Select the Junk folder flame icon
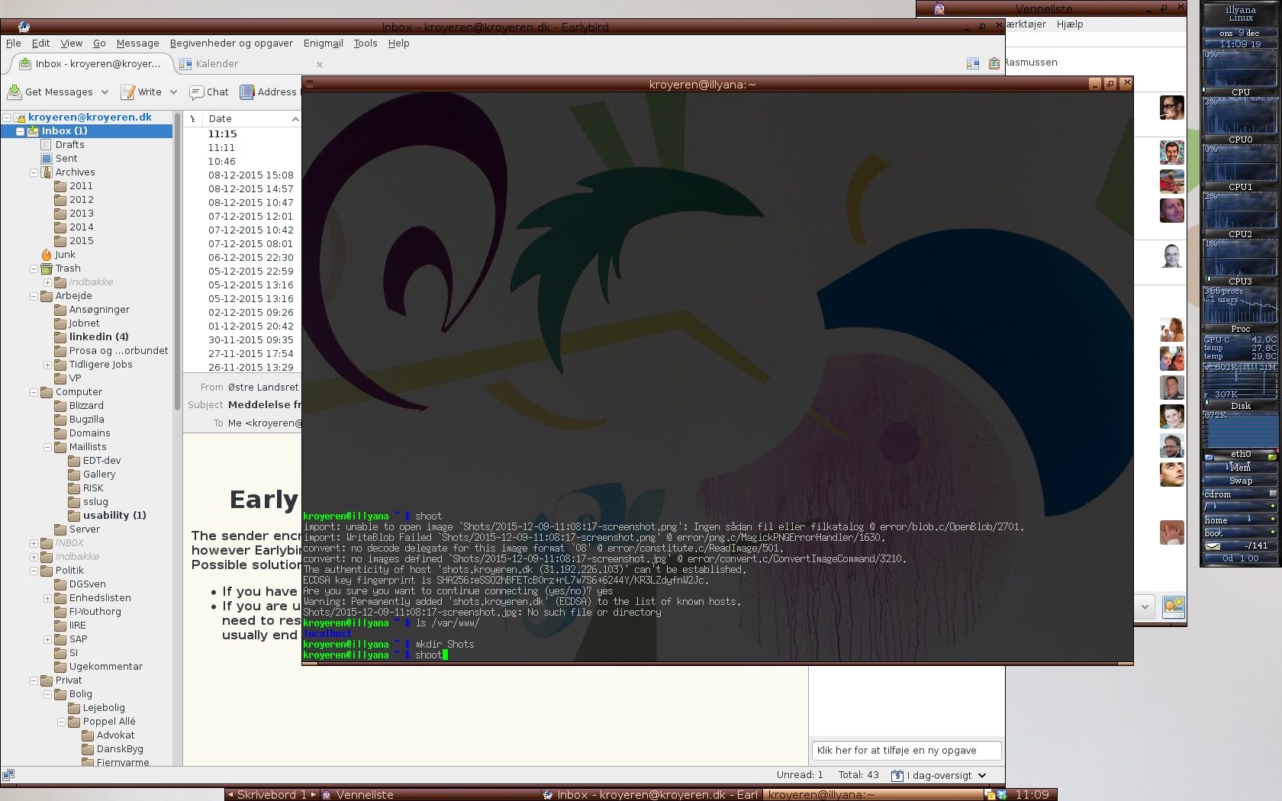 tap(47, 255)
